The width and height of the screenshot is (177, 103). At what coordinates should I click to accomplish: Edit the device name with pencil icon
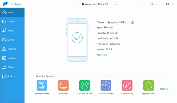(x=133, y=22)
